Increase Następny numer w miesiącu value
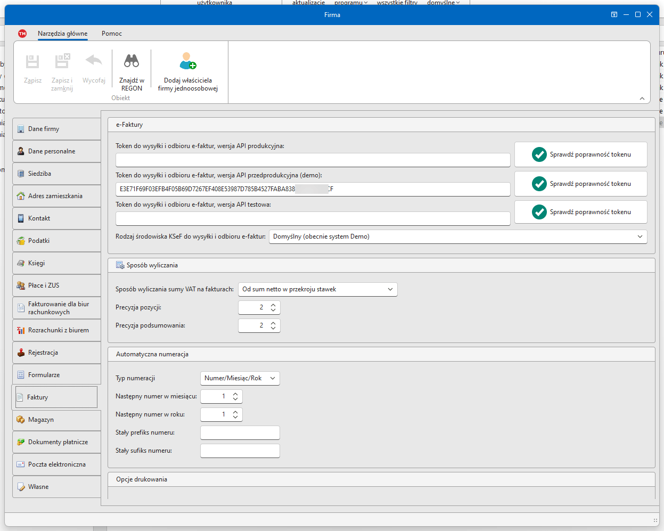Viewport: 664px width, 531px height. pyautogui.click(x=235, y=394)
